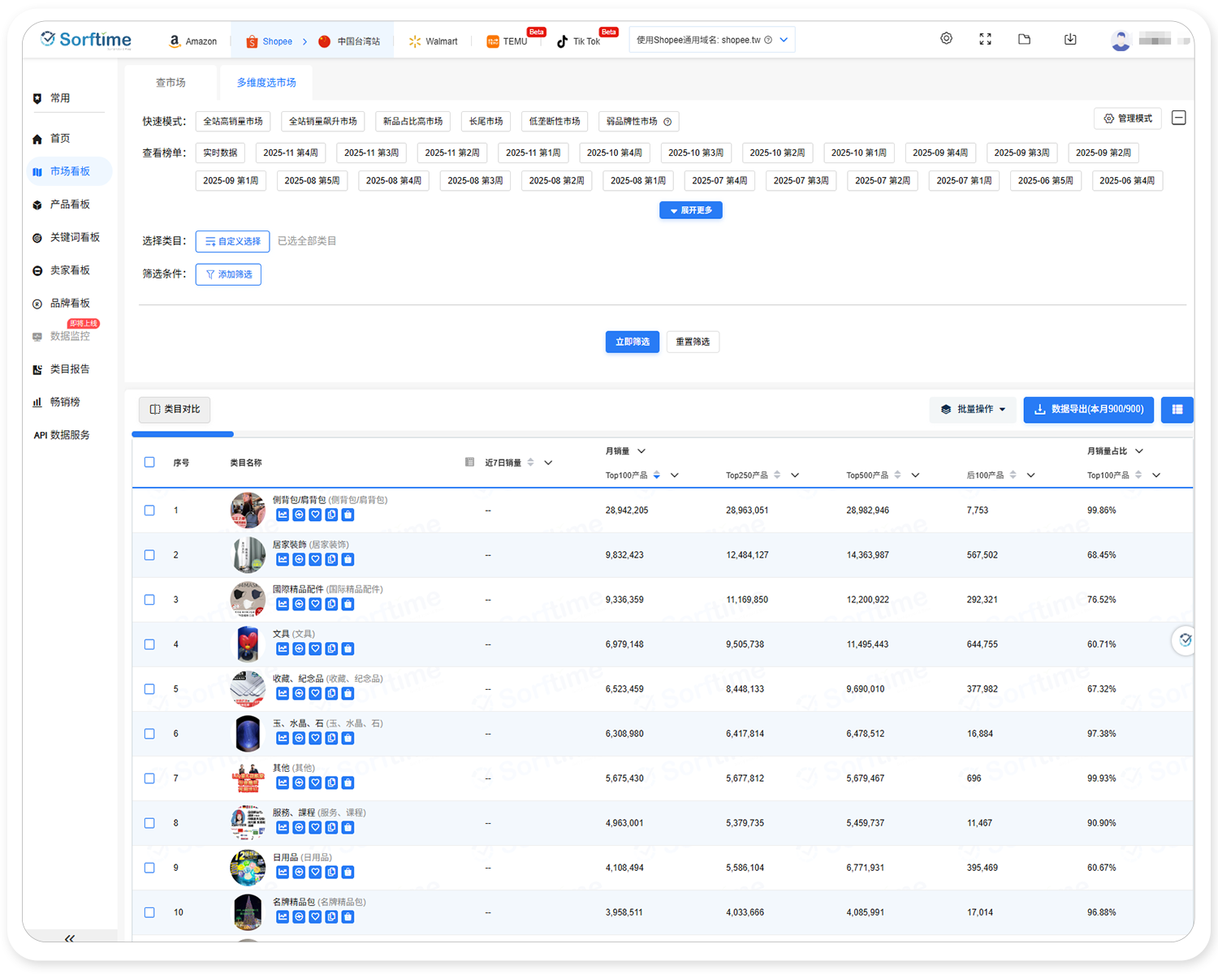
Task: Click the 玉、水晶、石 category thumbnail
Action: point(248,734)
